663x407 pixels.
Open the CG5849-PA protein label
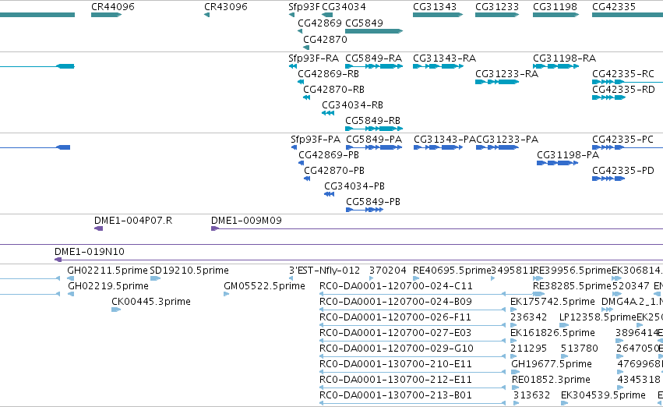[x=374, y=140]
